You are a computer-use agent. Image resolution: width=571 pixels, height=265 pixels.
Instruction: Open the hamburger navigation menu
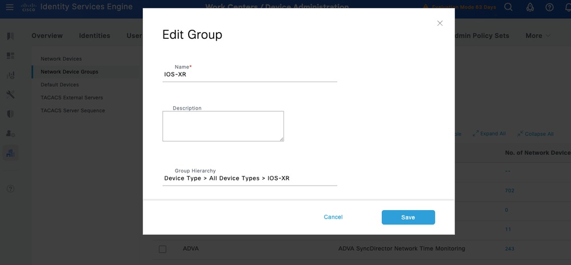10,7
